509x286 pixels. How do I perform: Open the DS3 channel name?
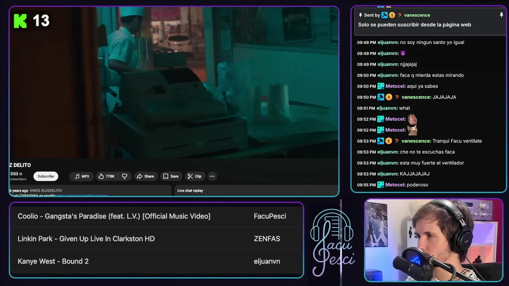point(14,174)
